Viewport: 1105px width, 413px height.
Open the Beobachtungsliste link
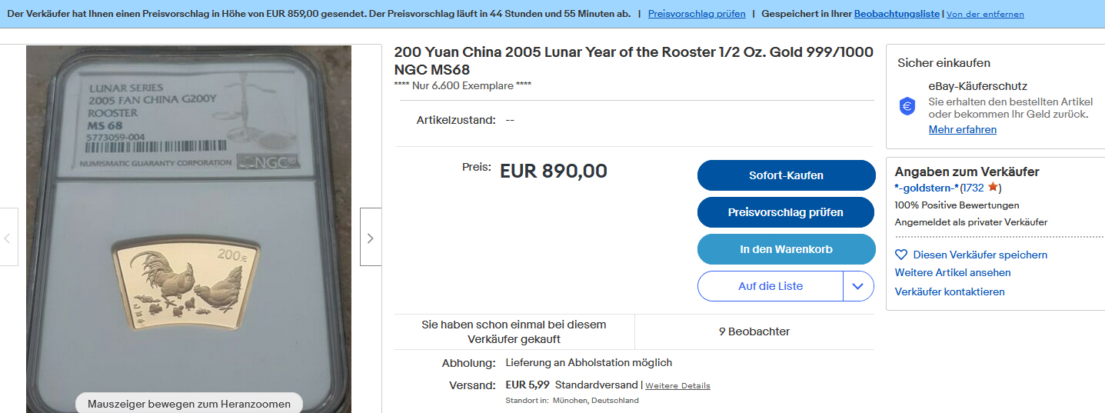tap(897, 14)
